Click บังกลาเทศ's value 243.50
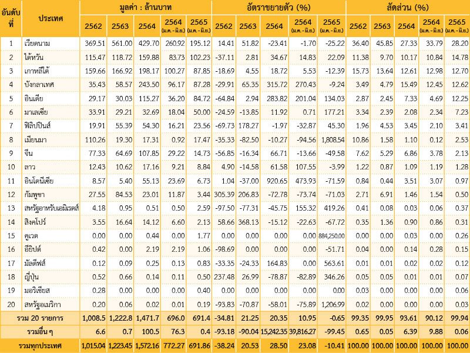The width and height of the screenshot is (470, 353). pyautogui.click(x=149, y=85)
